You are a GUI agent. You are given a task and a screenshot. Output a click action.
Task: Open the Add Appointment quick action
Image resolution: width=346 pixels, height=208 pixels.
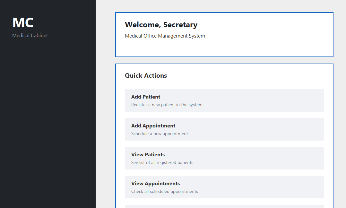coord(224,129)
